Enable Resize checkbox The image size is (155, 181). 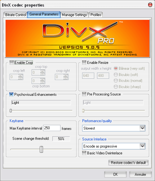[84, 62]
